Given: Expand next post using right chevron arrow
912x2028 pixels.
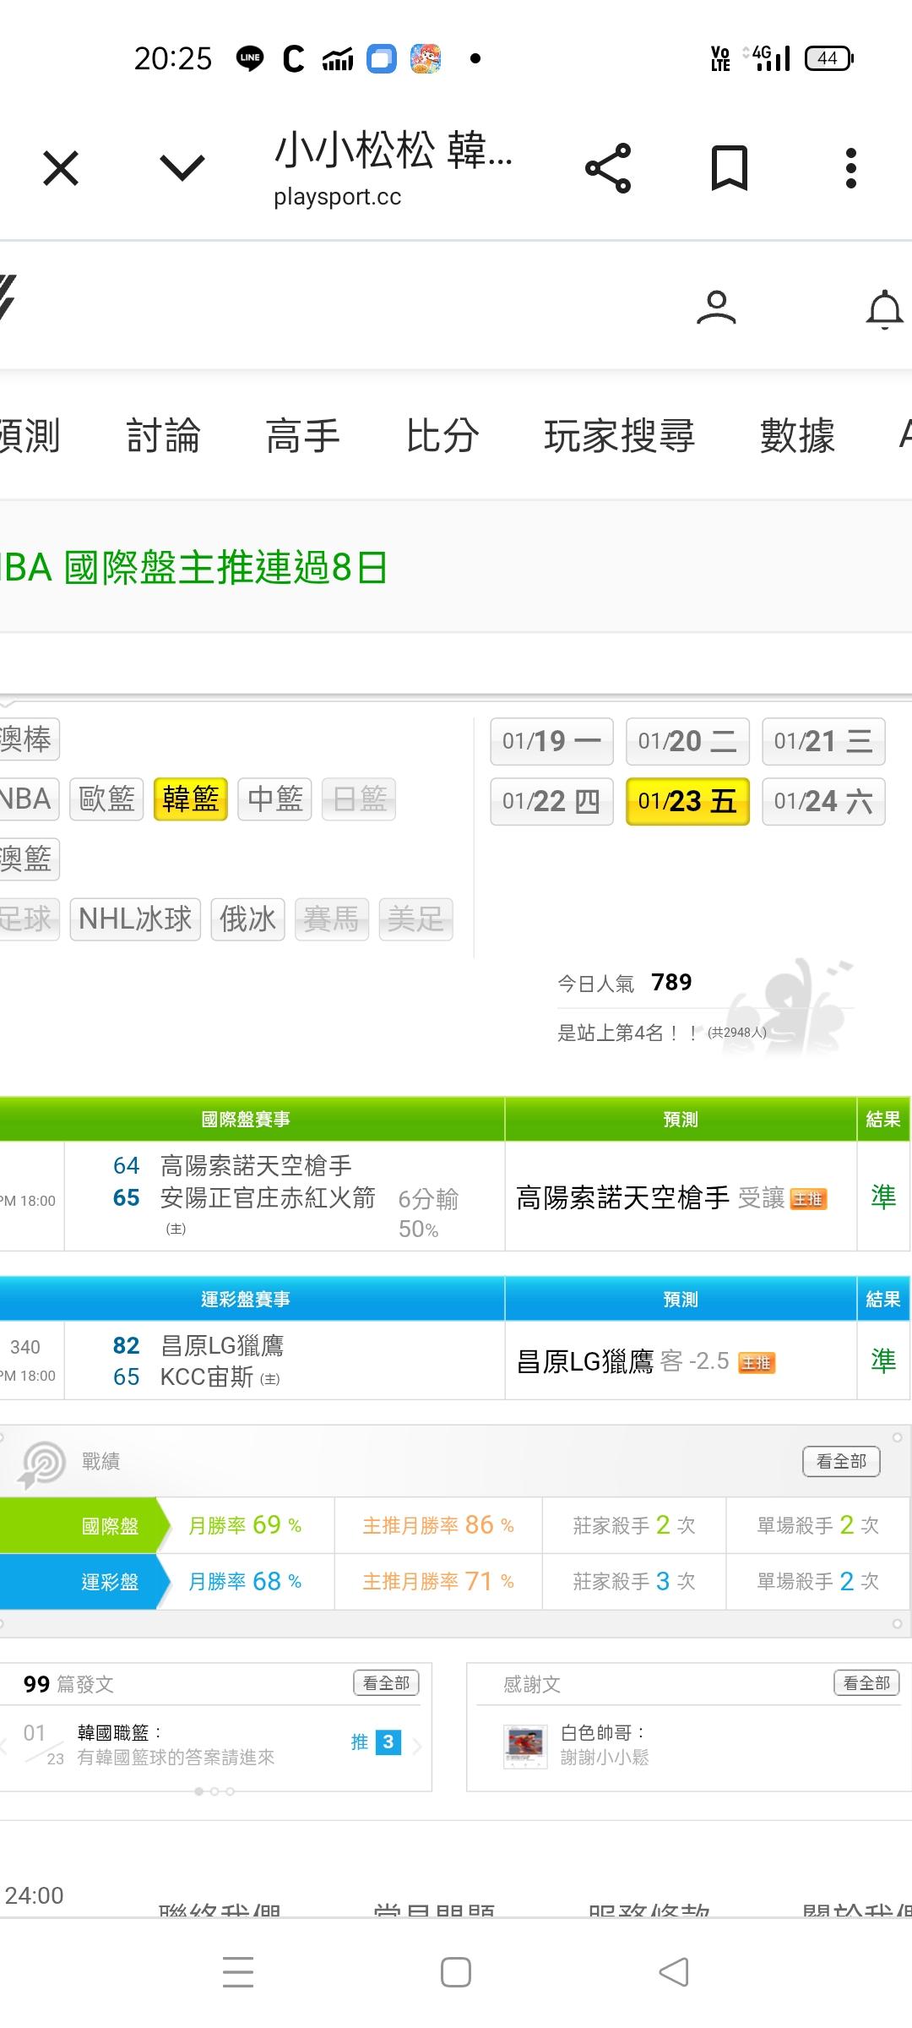Looking at the screenshot, I should [x=417, y=1746].
